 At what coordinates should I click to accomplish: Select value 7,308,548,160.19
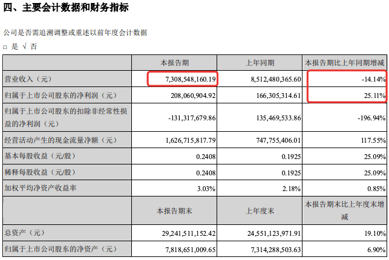click(x=191, y=79)
